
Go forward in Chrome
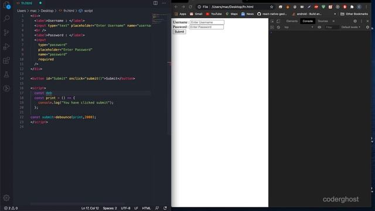coord(183,7)
